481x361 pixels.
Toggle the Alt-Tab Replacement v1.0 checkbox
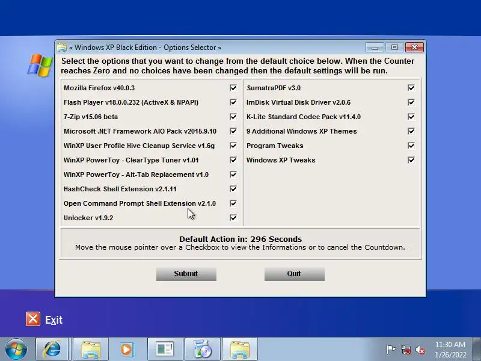tap(233, 174)
